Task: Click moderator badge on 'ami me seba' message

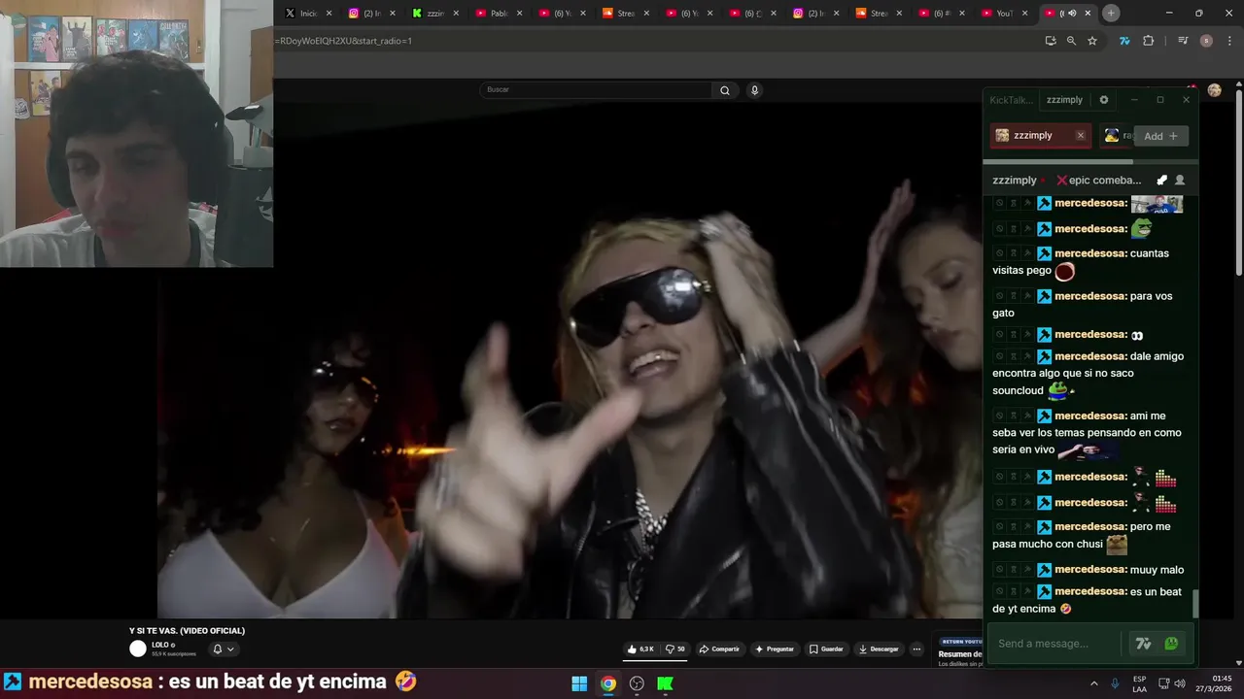Action: click(1045, 416)
